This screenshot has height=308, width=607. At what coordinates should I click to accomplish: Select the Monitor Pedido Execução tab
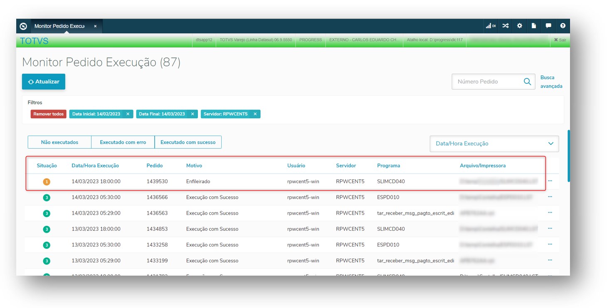click(59, 26)
